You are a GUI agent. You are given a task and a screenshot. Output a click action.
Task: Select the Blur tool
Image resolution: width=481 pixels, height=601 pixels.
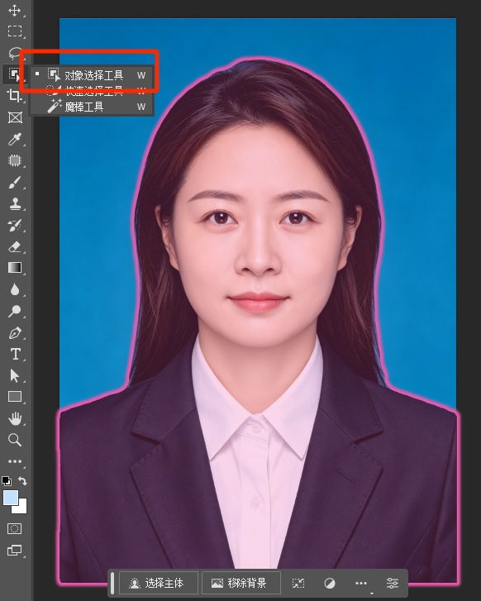click(15, 289)
